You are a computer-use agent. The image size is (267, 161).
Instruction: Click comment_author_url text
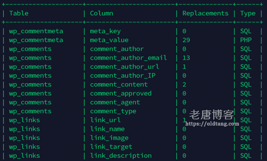pos(124,67)
